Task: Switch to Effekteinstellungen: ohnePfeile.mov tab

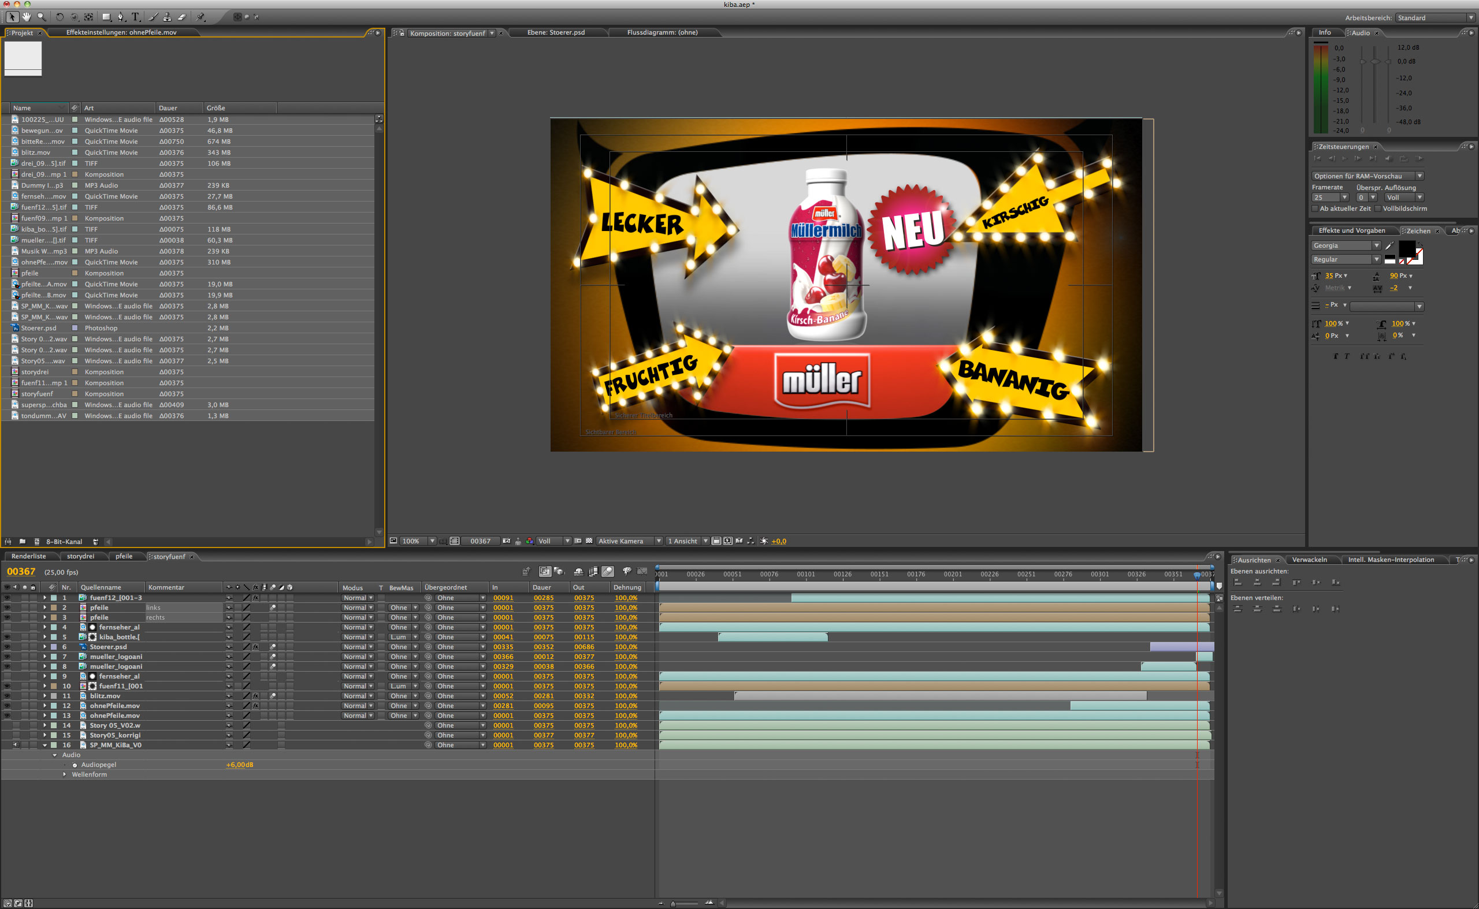Action: click(x=121, y=32)
